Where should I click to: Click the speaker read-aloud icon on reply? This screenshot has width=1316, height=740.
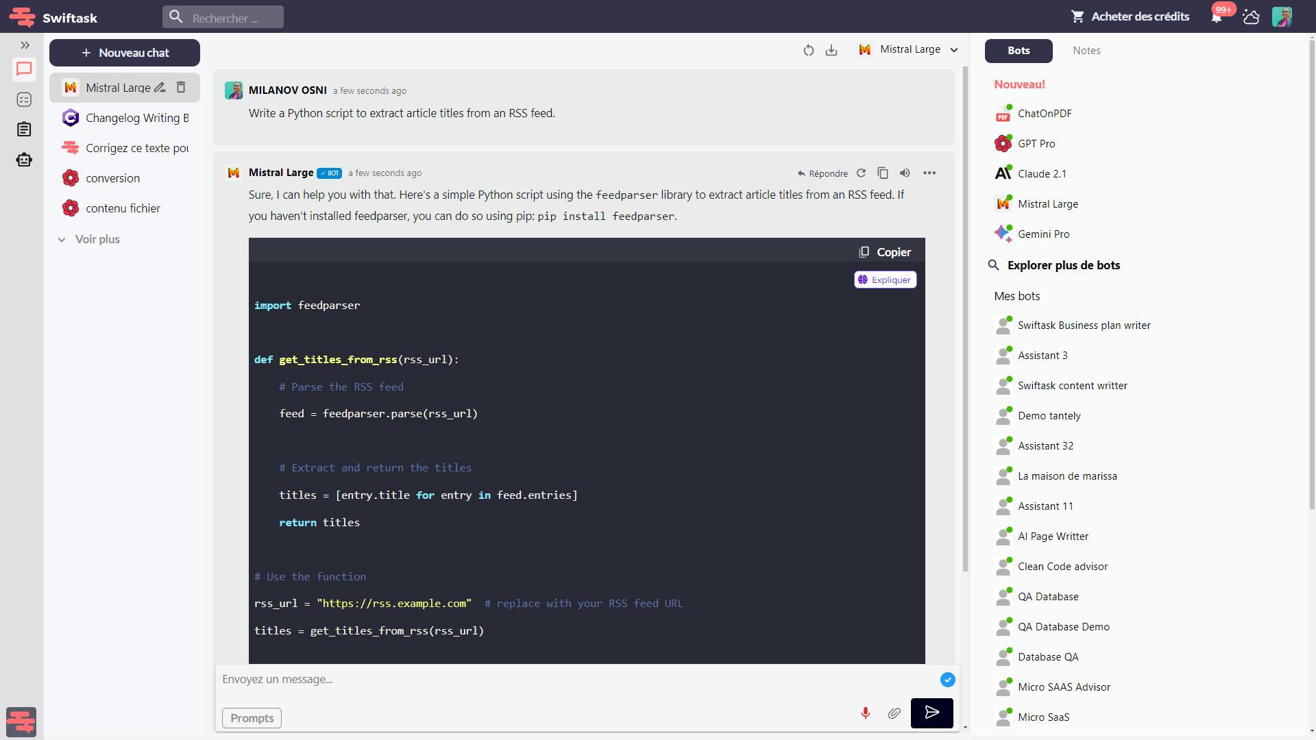pyautogui.click(x=905, y=173)
